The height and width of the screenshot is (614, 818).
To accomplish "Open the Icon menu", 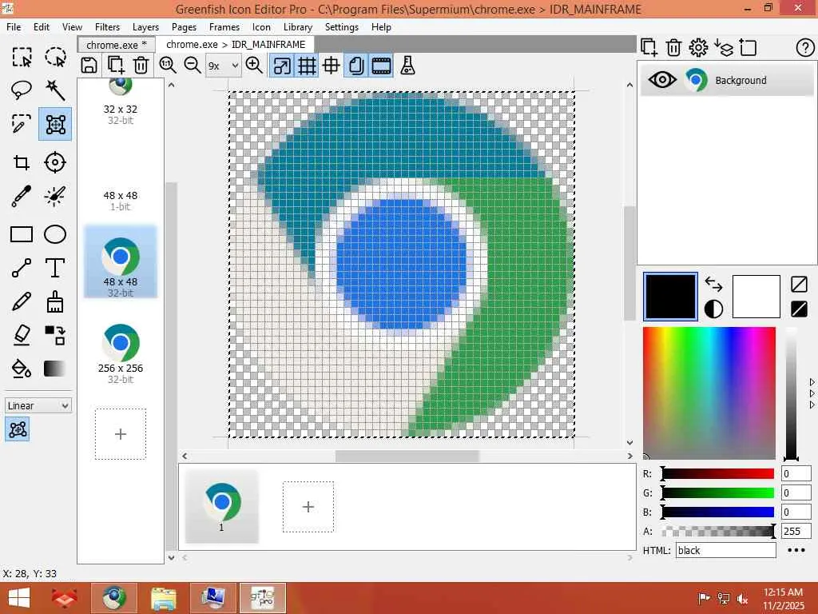I will [x=261, y=27].
